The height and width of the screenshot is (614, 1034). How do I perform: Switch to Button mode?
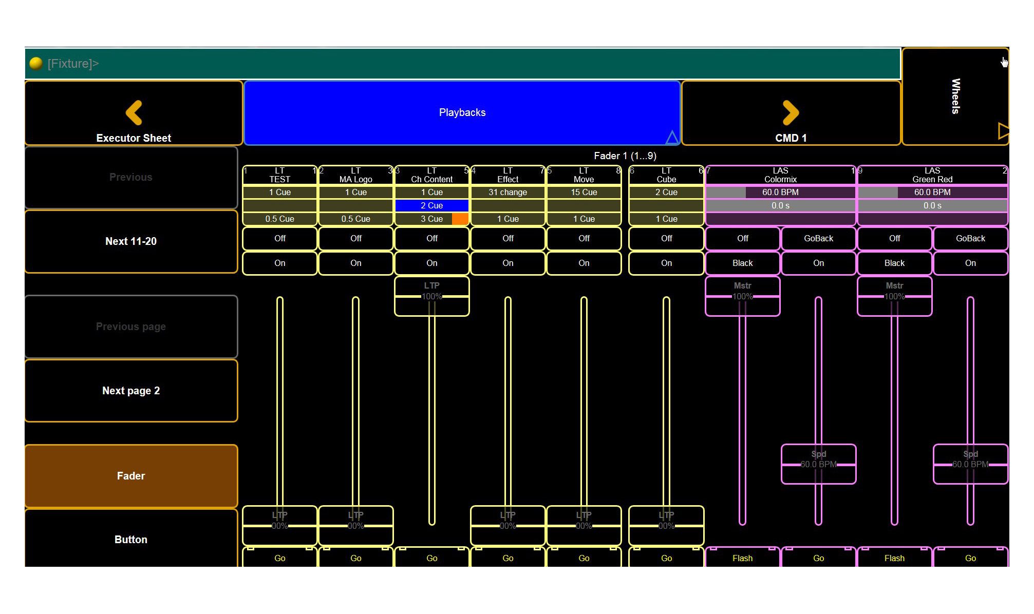tap(131, 539)
